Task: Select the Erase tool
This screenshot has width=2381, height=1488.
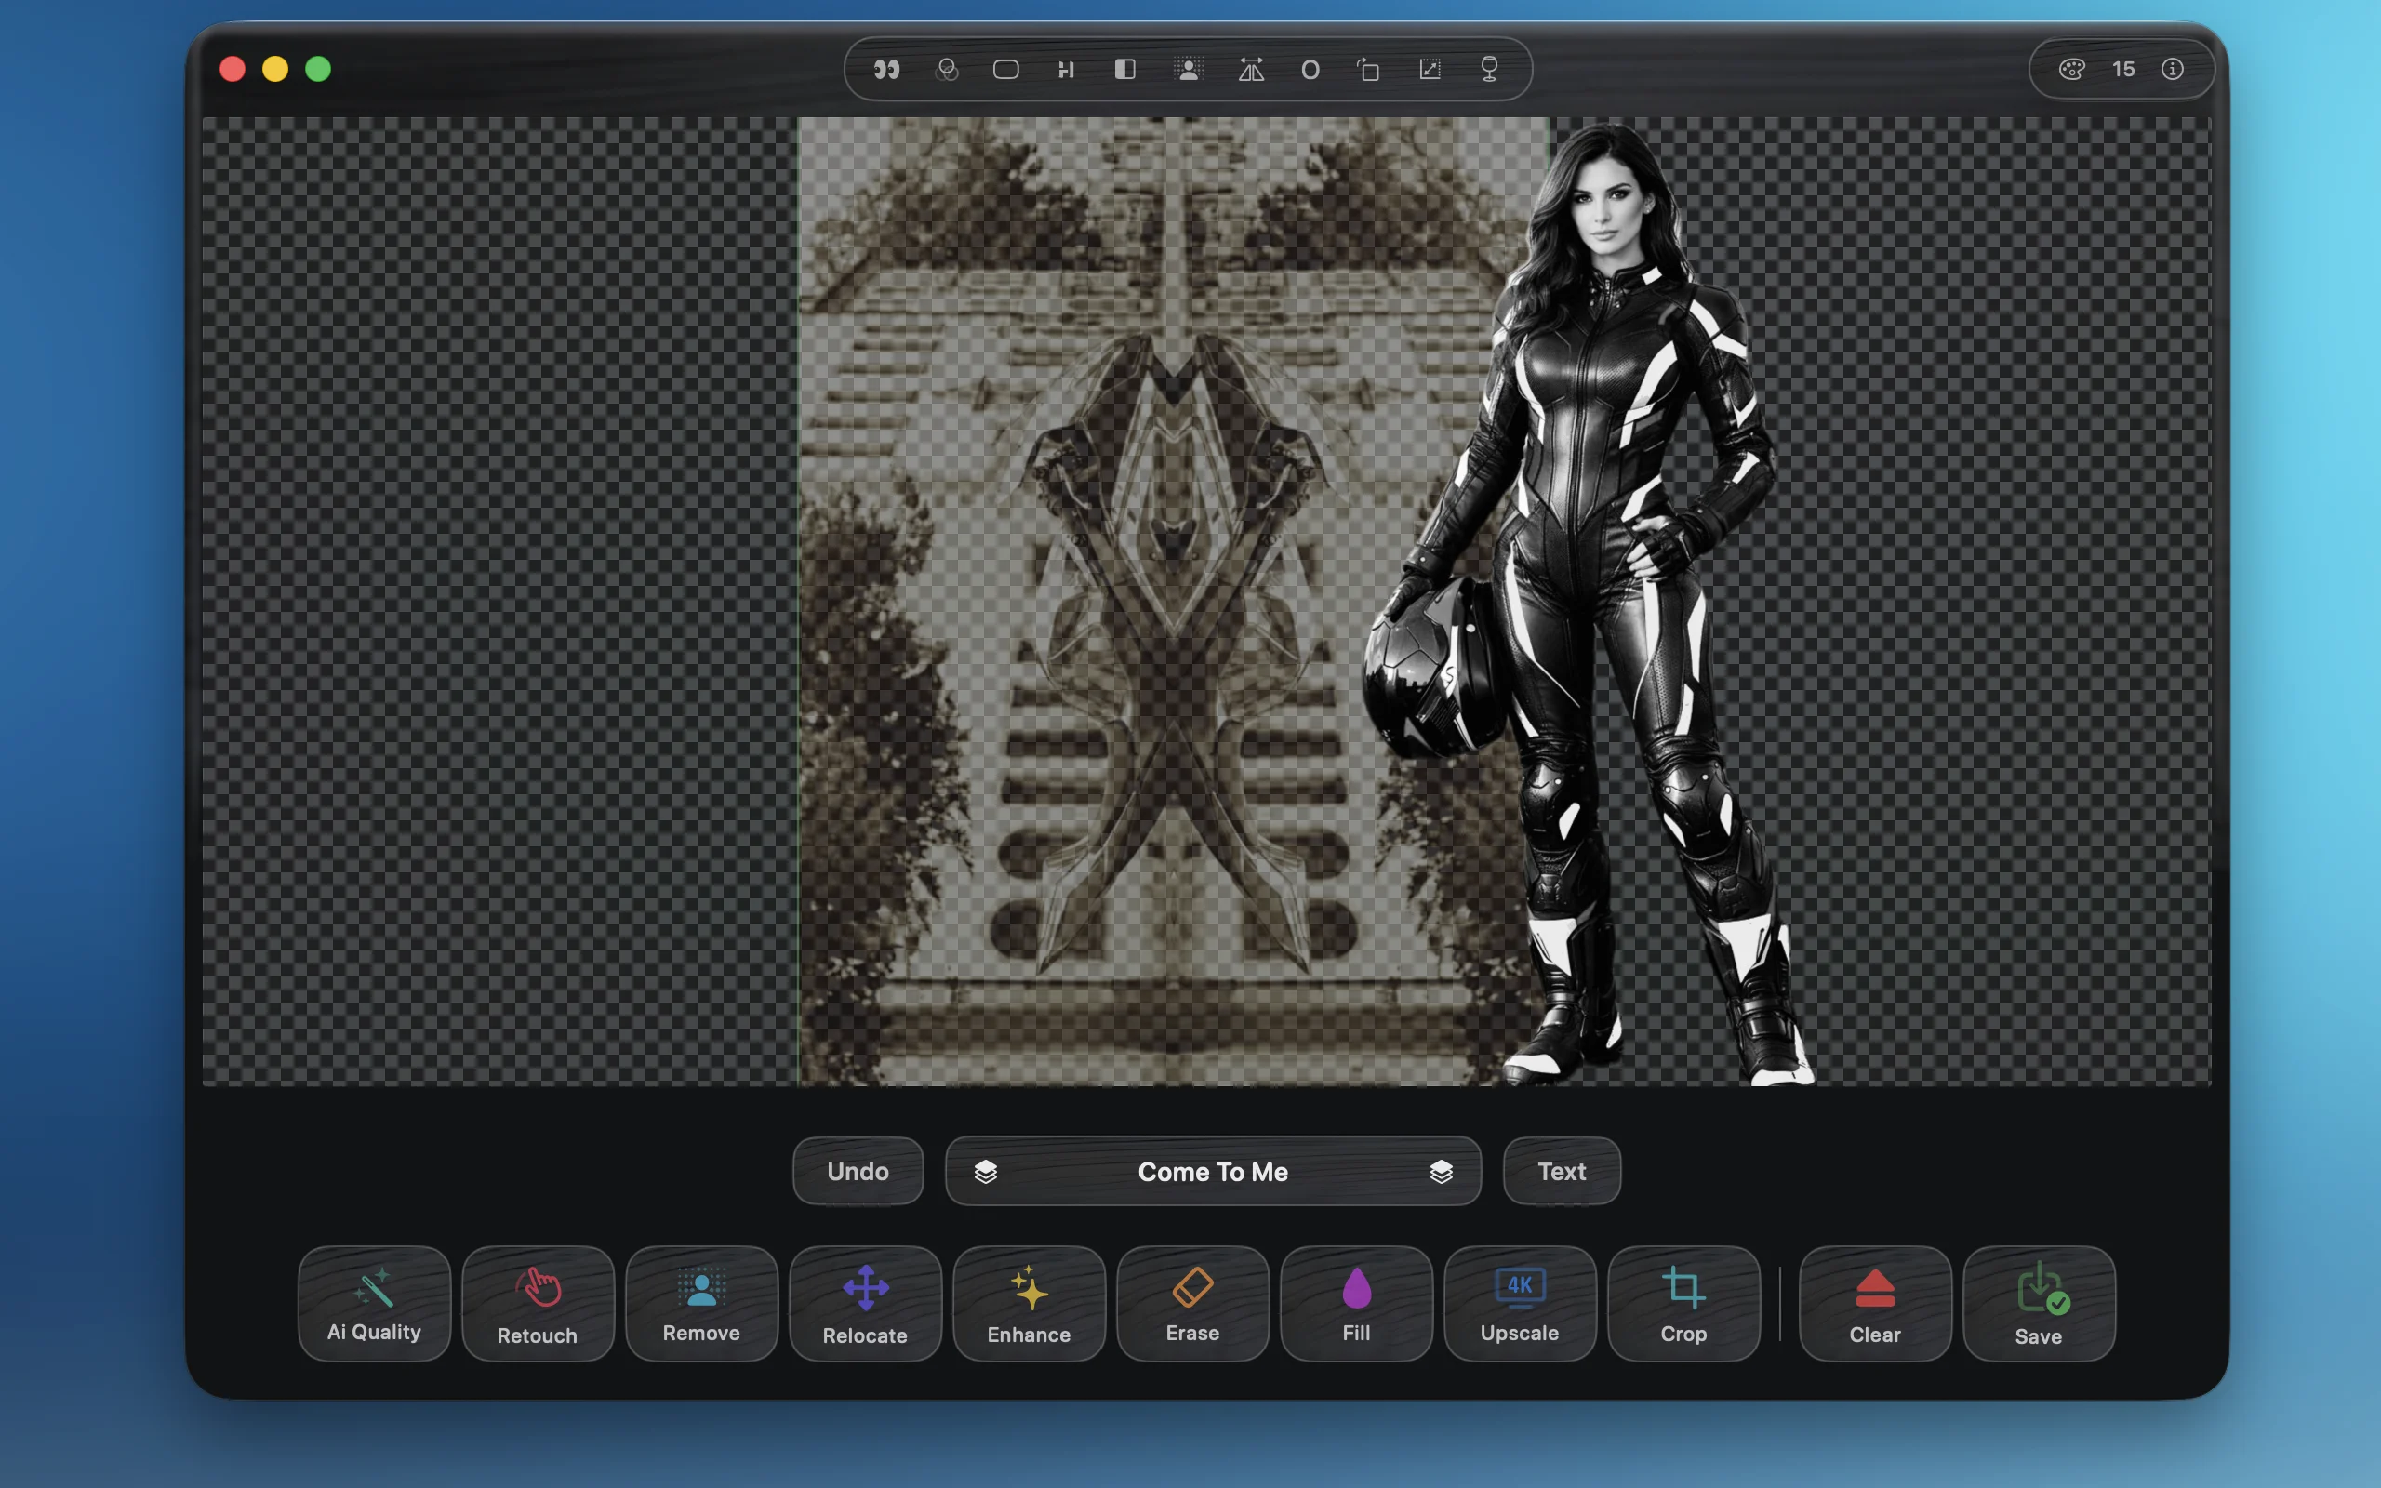Action: tap(1192, 1303)
